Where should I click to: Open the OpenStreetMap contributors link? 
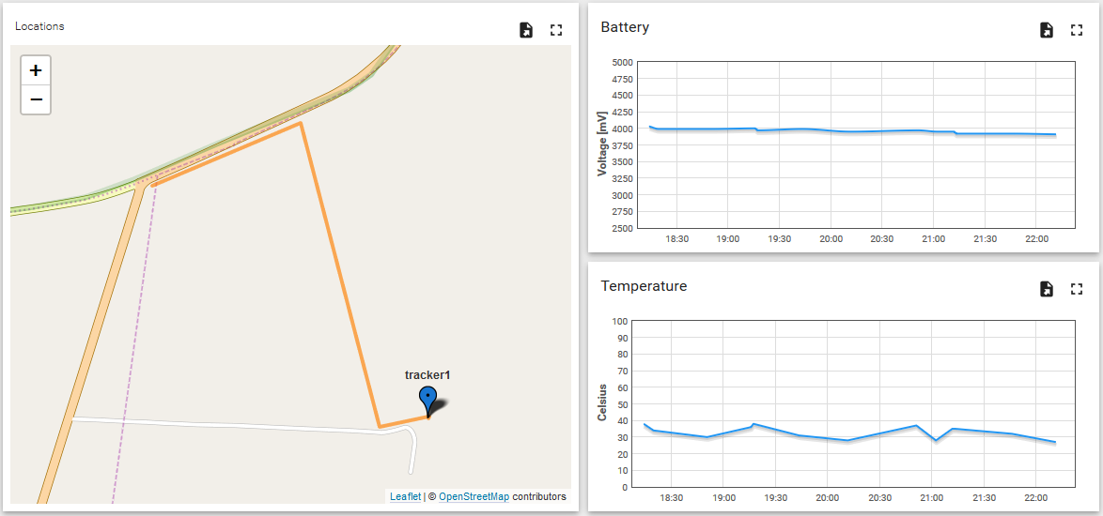(474, 496)
